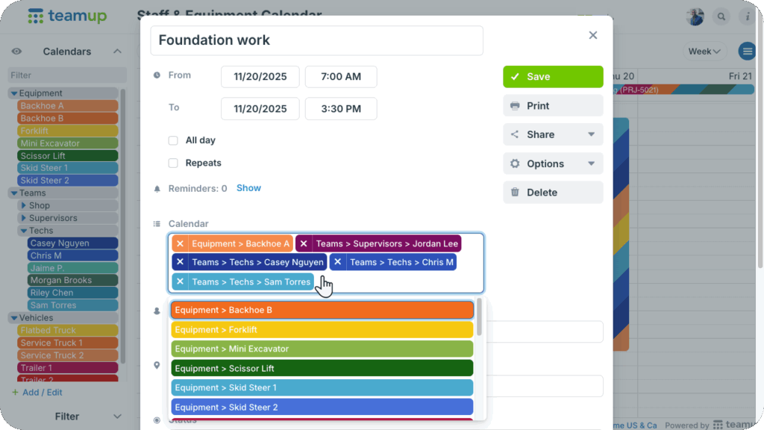Viewport: 764px width, 430px height.
Task: Open the Week view selector
Action: pyautogui.click(x=704, y=52)
